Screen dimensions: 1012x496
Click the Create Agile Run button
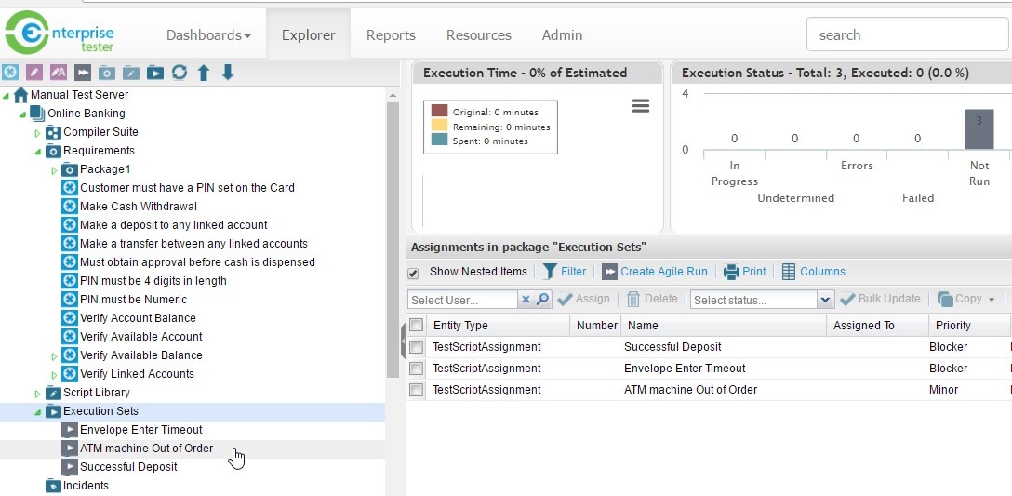[x=655, y=272]
